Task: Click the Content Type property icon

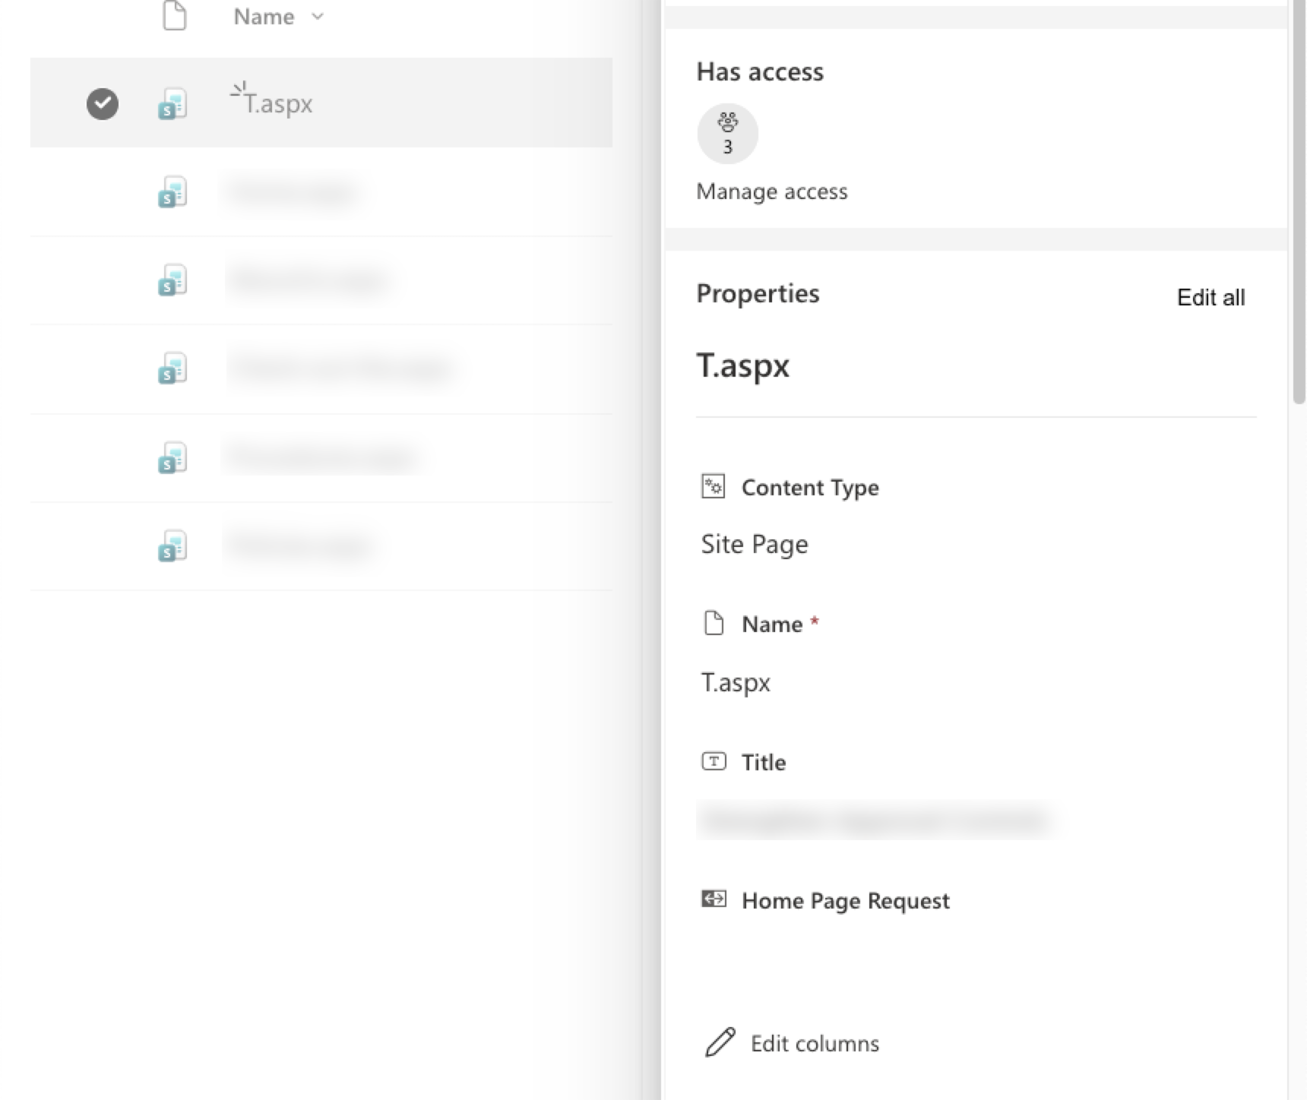Action: tap(713, 486)
